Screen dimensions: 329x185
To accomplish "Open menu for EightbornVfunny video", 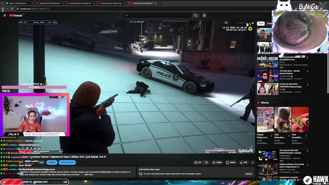I will point(307,164).
